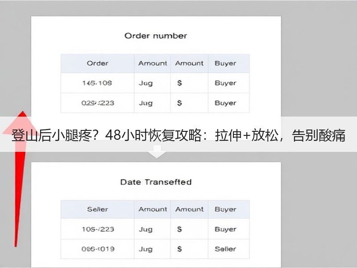This screenshot has width=357, height=268.
Task: Click Amount header left of Buyer, Order number table
Action: [189, 63]
